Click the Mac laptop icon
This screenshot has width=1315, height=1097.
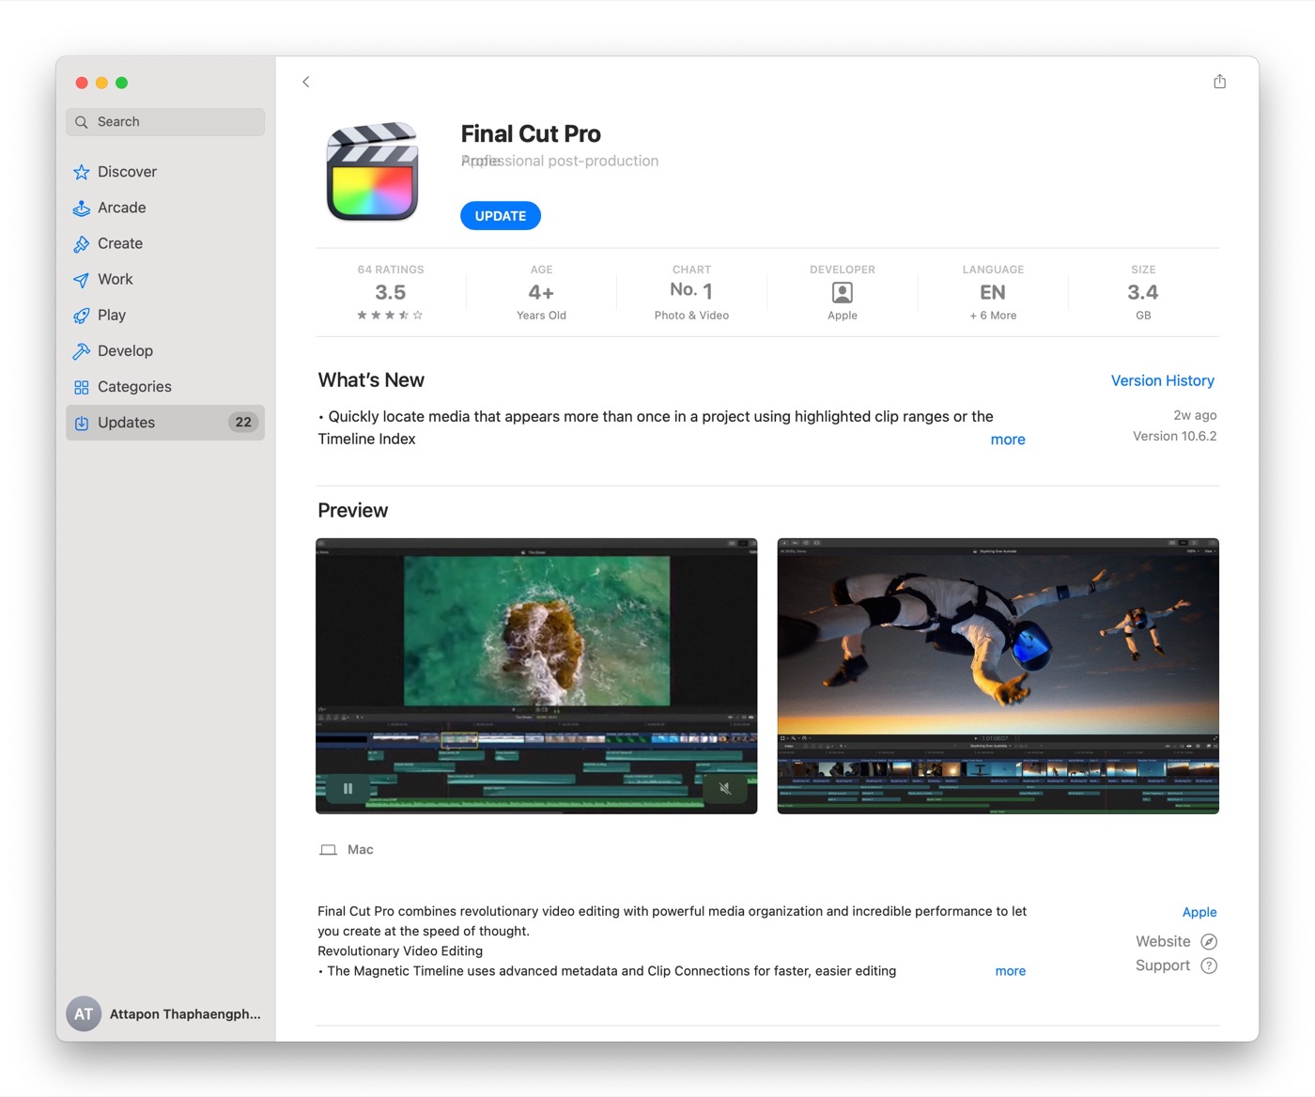328,850
